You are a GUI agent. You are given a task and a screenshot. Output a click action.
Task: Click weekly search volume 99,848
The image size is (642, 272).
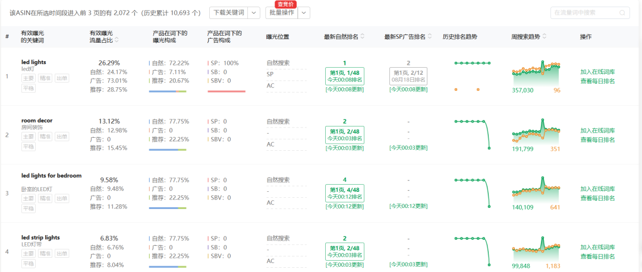[521, 266]
